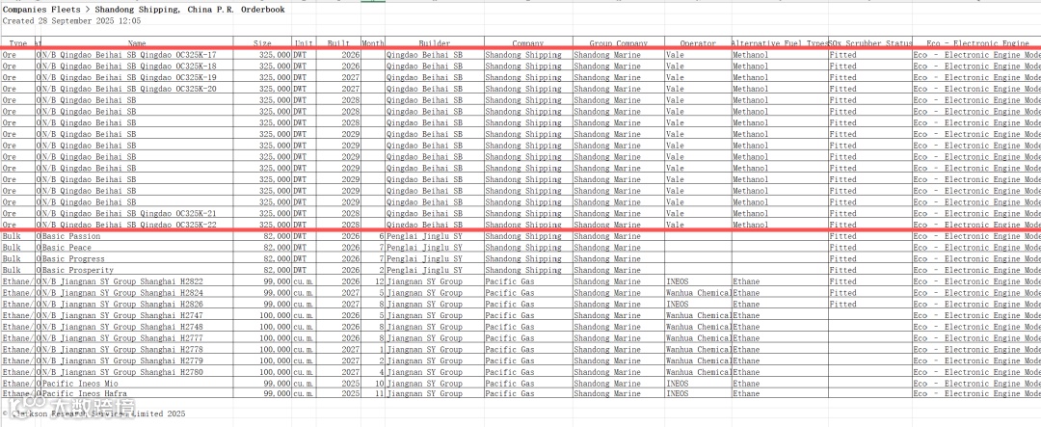Screen dimensions: 1041x427
Task: Click 'Fitted' status in Basic Progress row
Action: (869, 258)
